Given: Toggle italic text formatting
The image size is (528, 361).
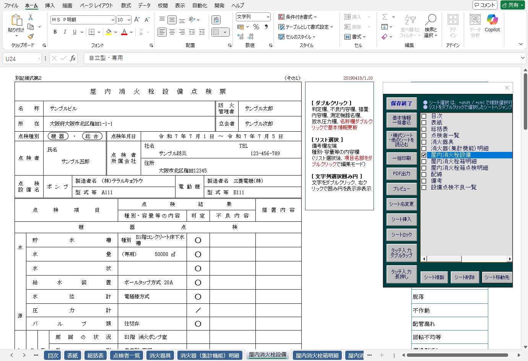Looking at the screenshot, I should click(65, 32).
